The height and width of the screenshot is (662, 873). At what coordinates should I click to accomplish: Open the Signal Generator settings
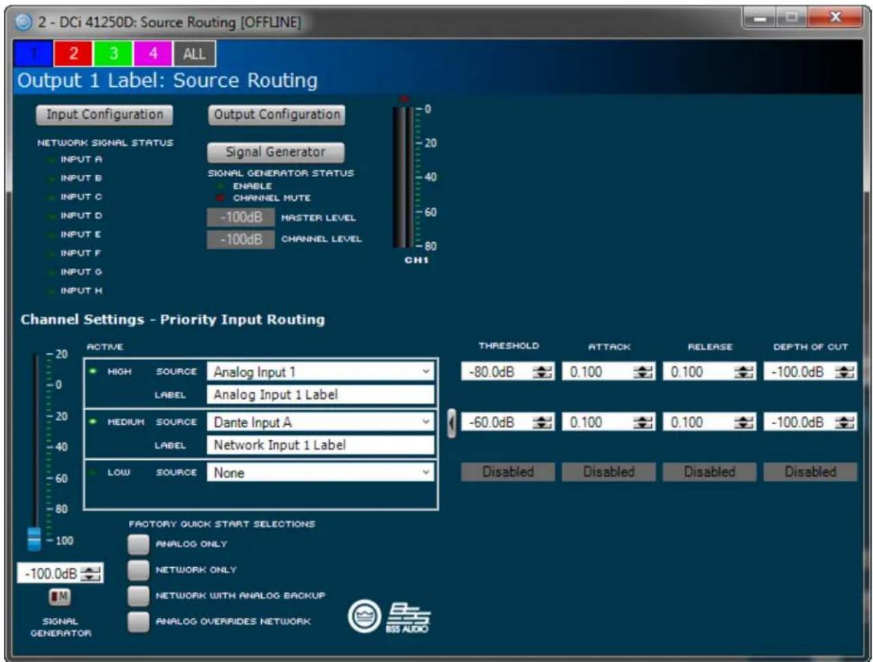pyautogui.click(x=276, y=153)
